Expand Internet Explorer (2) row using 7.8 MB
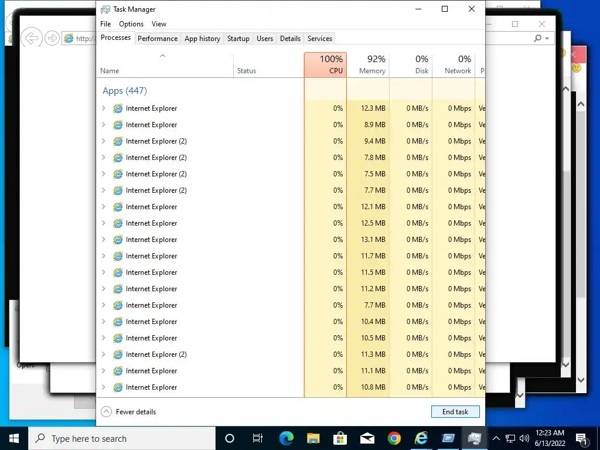This screenshot has width=600, height=450. (103, 157)
